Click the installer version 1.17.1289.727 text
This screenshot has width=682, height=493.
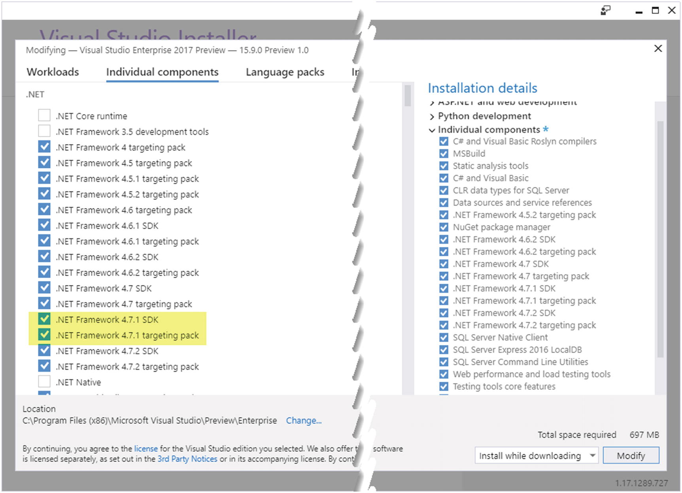[641, 483]
